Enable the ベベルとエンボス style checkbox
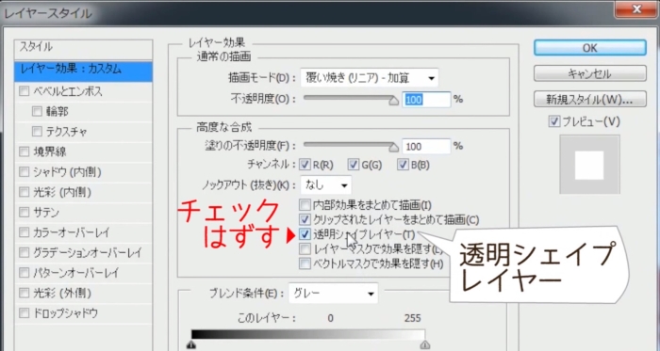The height and width of the screenshot is (351, 660). tap(24, 91)
